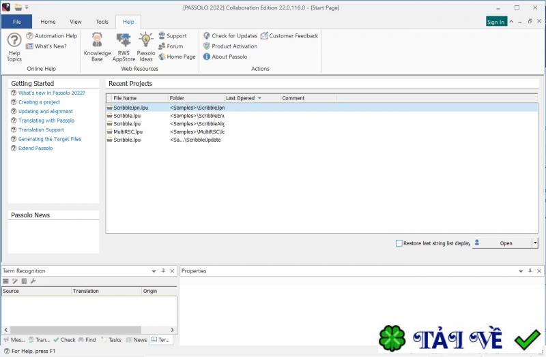Screen dimensions: 546x357
Task: Open quick access toolbar customize dropdown
Action: point(27,7)
